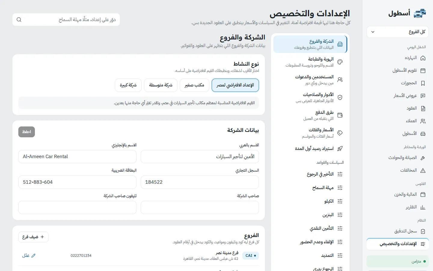
Task: Select مكتب صغير activity type
Action: (194, 85)
